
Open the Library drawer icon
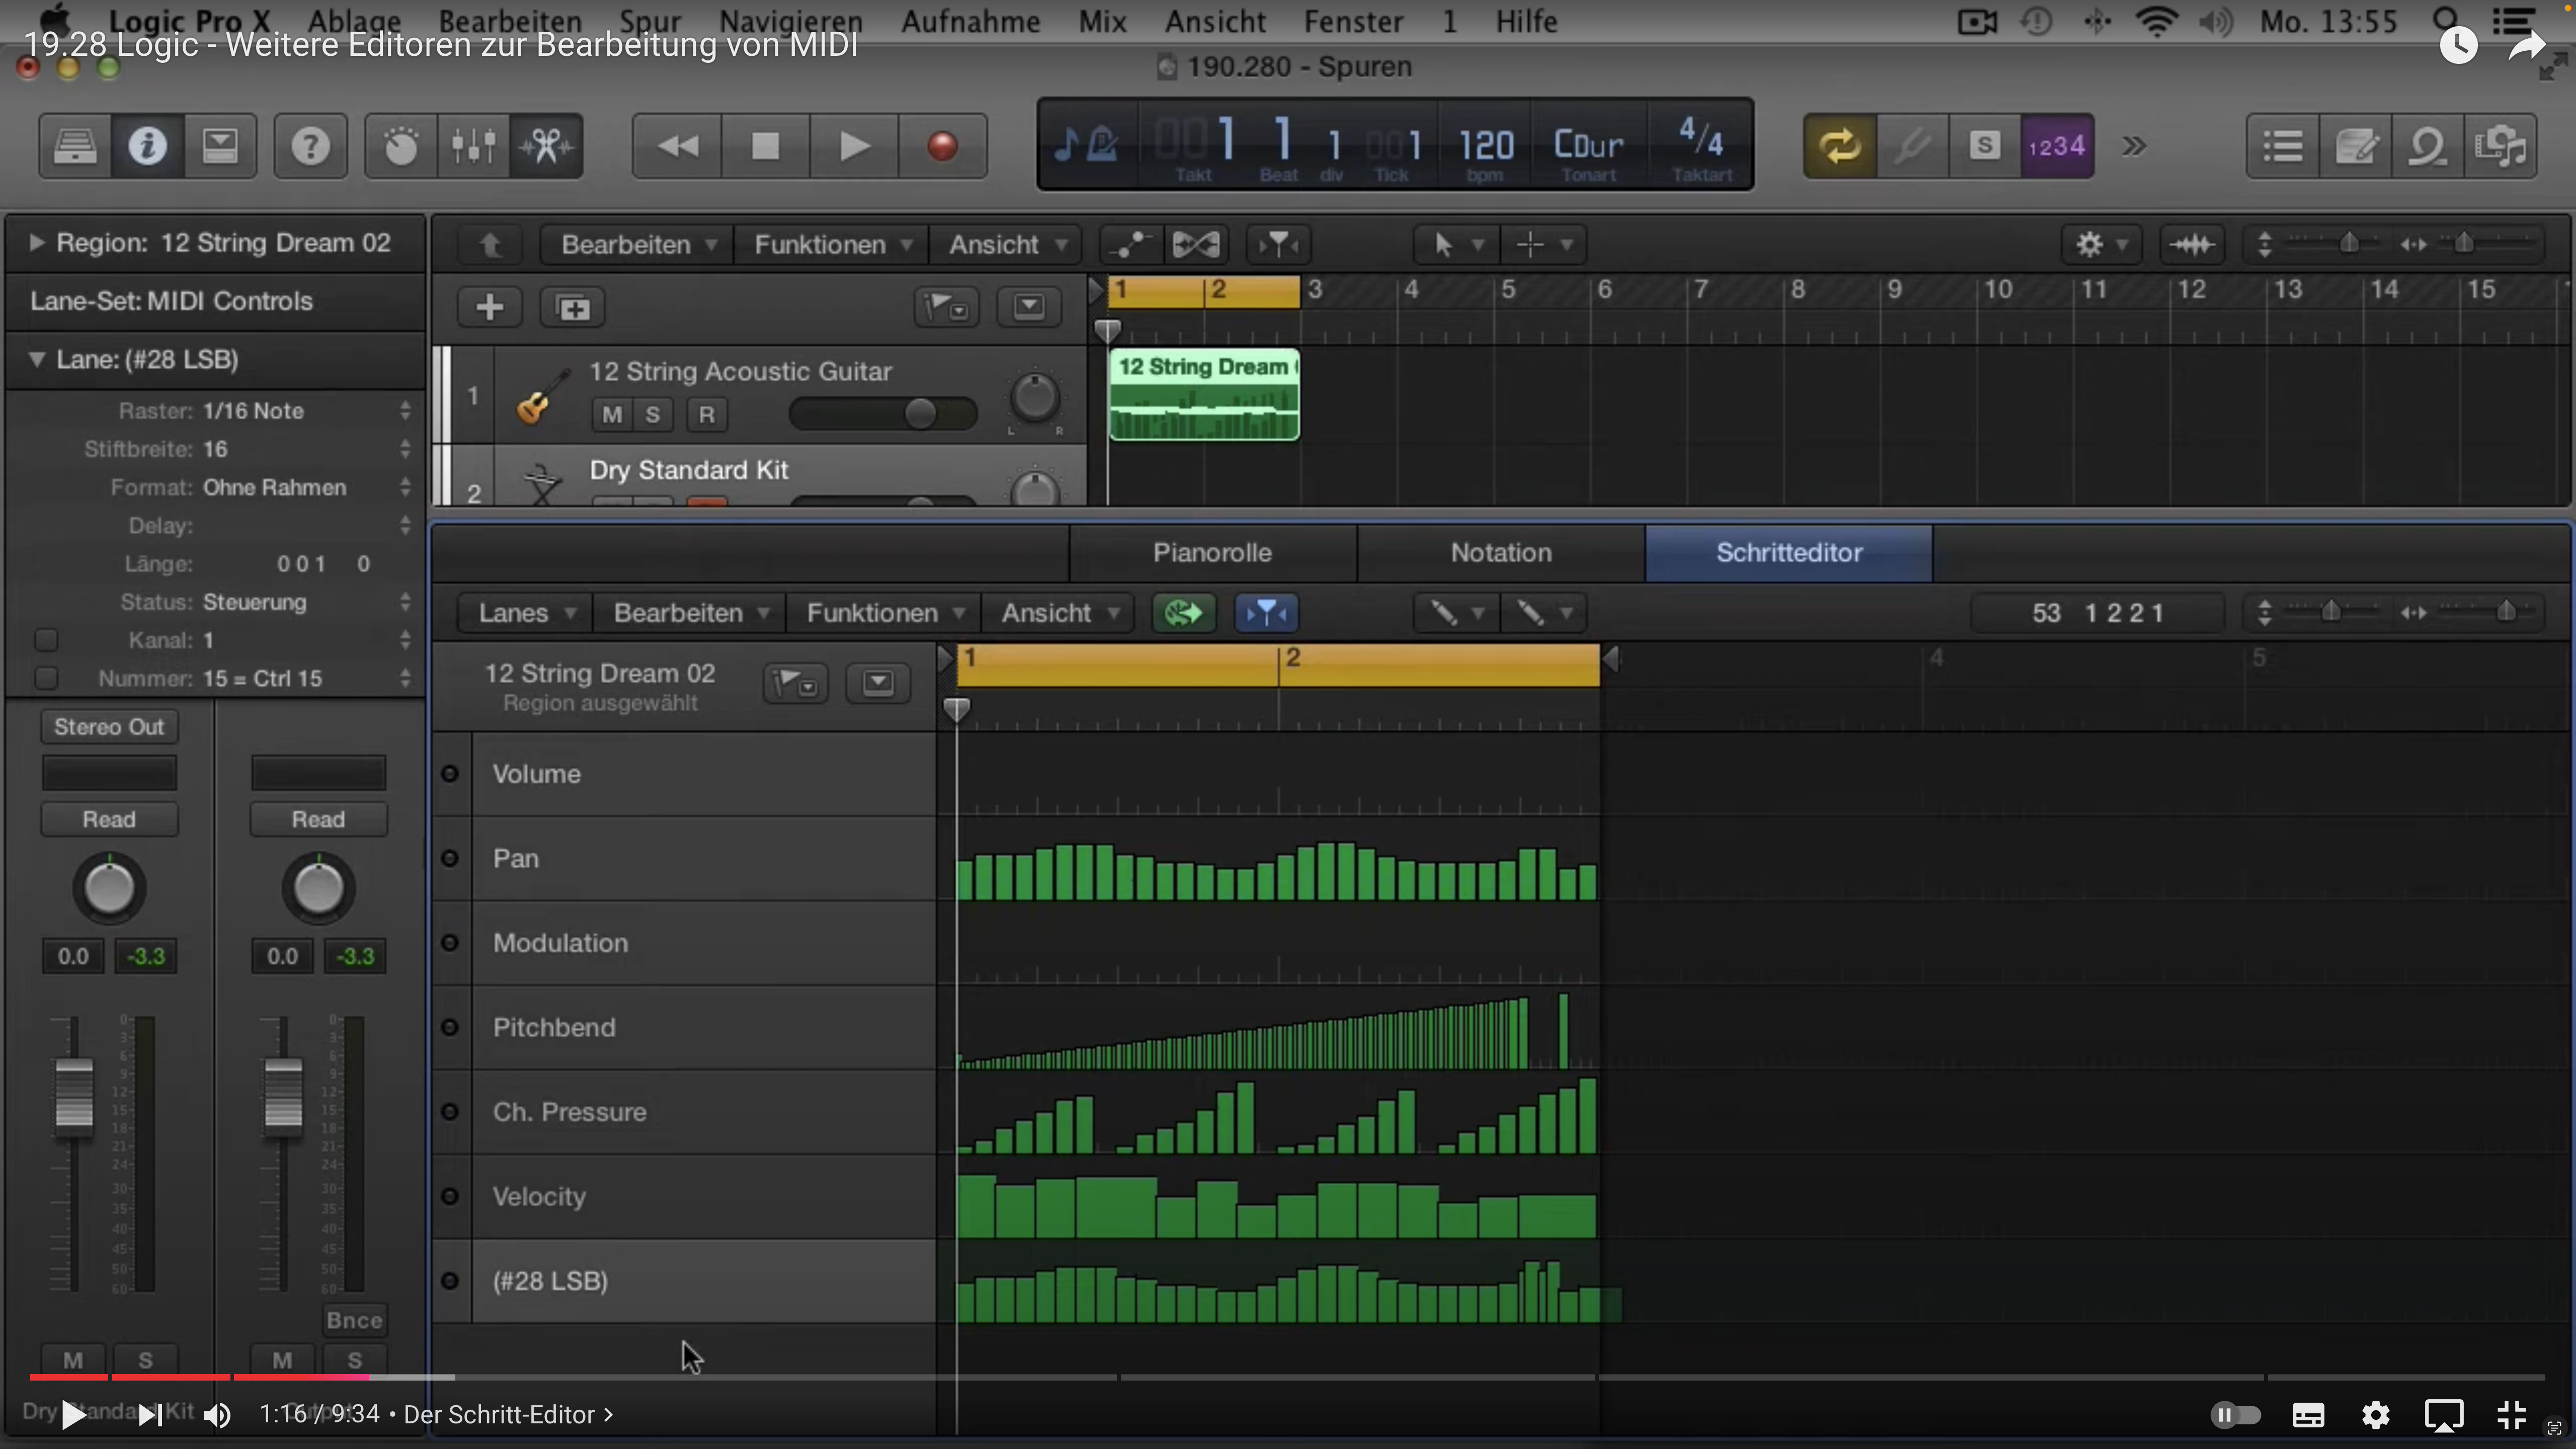tap(75, 147)
